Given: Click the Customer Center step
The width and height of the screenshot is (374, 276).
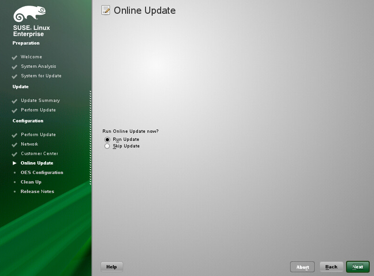Looking at the screenshot, I should [x=39, y=154].
